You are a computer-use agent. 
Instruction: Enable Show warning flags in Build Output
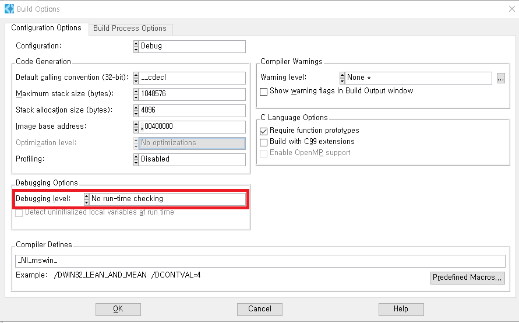tap(264, 92)
